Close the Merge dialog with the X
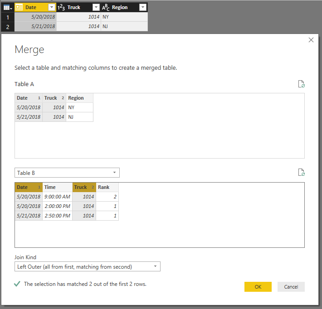The height and width of the screenshot is (309, 322). (x=311, y=40)
